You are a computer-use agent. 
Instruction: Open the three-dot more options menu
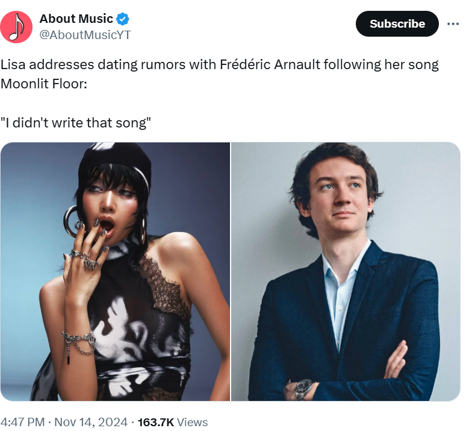pyautogui.click(x=453, y=24)
